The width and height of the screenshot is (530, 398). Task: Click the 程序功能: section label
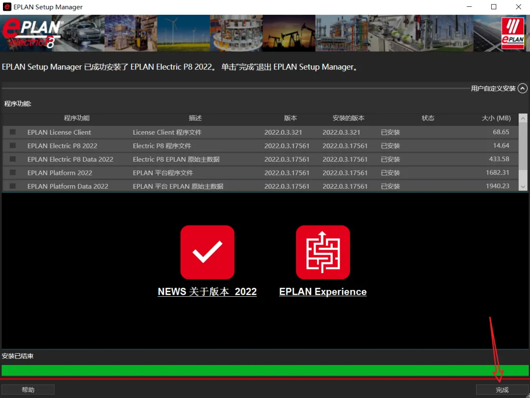(18, 104)
